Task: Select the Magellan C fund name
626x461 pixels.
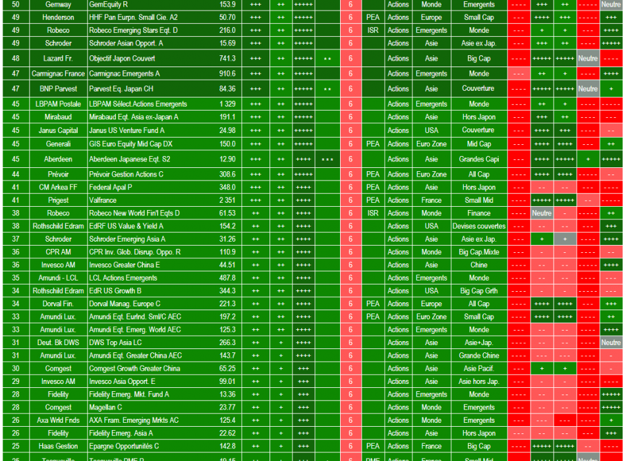Action: click(105, 407)
